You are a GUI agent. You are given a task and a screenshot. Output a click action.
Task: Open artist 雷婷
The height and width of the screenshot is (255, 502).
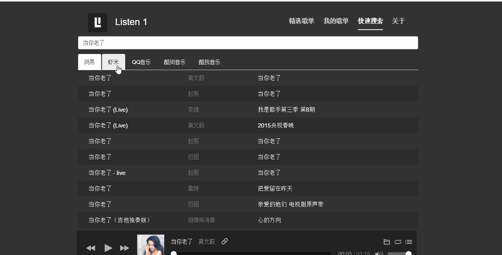[x=193, y=189]
